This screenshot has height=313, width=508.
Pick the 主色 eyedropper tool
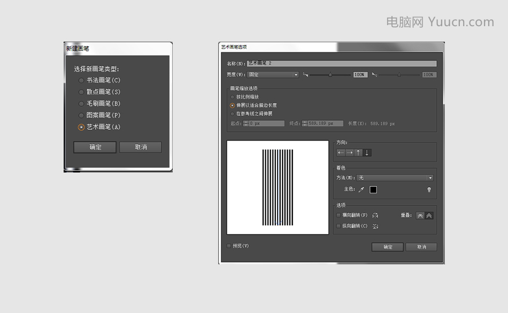tap(361, 190)
